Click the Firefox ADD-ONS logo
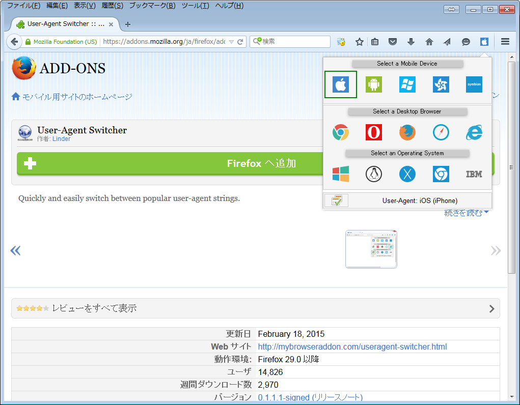Viewport: 520px width, 405px height. click(x=59, y=68)
